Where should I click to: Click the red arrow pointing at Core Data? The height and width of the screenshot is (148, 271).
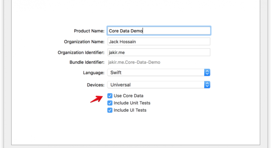pos(96,99)
